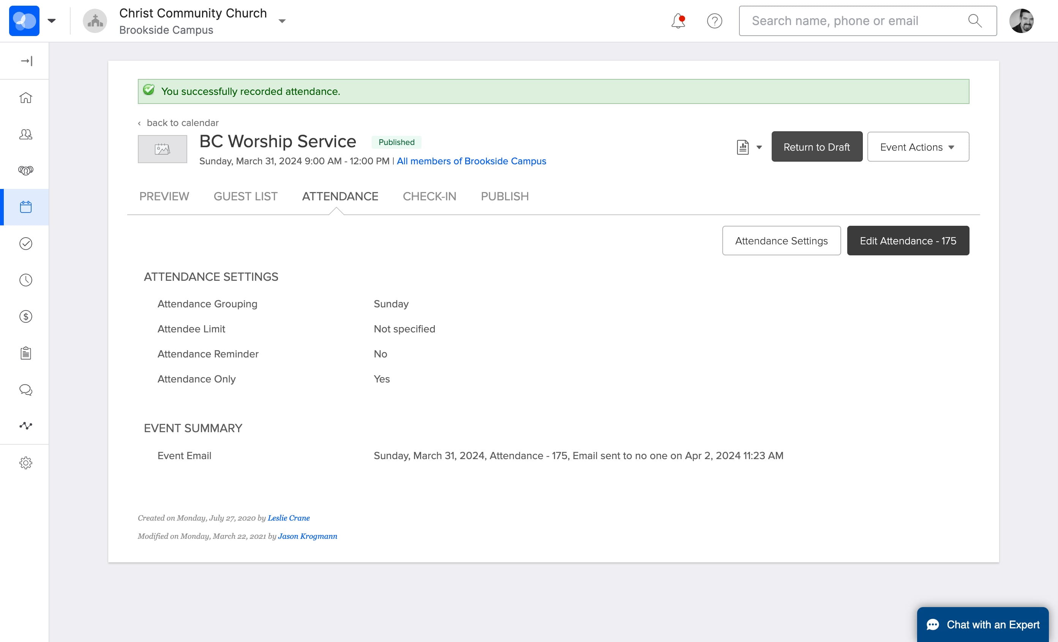Click the event image placeholder thumbnail
1058x642 pixels.
click(x=162, y=149)
